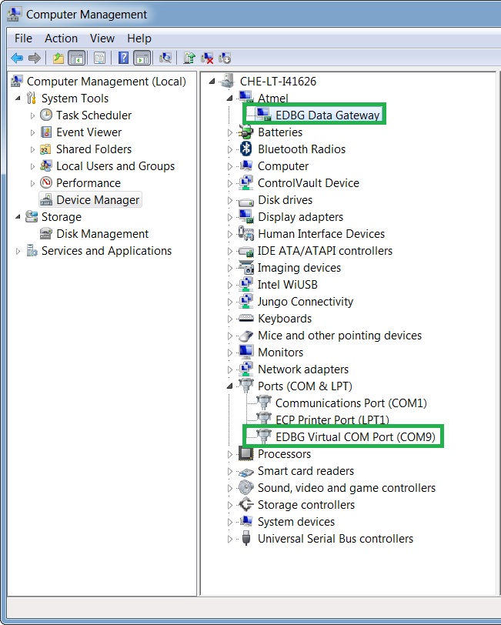This screenshot has width=501, height=625.
Task: Click the Storage controllers icon
Action: coord(246,504)
